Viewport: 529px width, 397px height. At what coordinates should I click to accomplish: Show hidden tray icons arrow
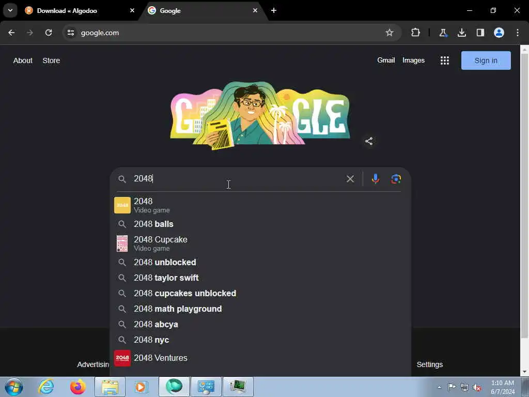click(439, 387)
